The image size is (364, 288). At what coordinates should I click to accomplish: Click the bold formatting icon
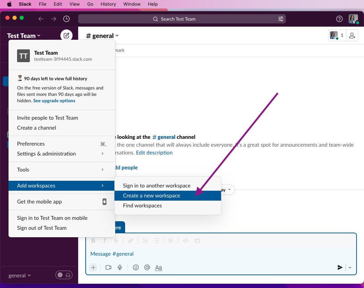(93, 240)
